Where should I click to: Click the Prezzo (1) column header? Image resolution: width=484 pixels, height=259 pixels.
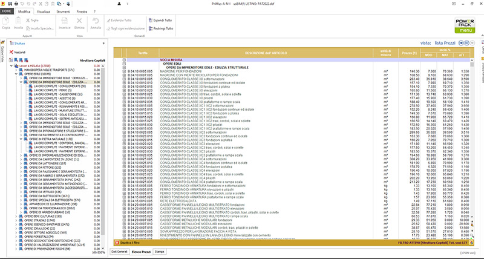[410, 53]
